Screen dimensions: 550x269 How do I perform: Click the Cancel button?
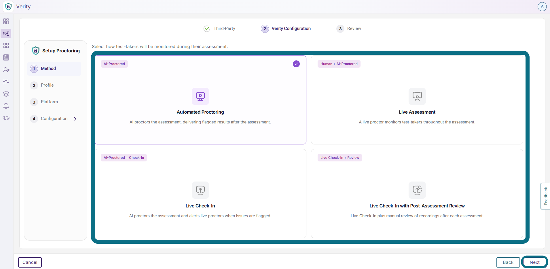pos(30,262)
